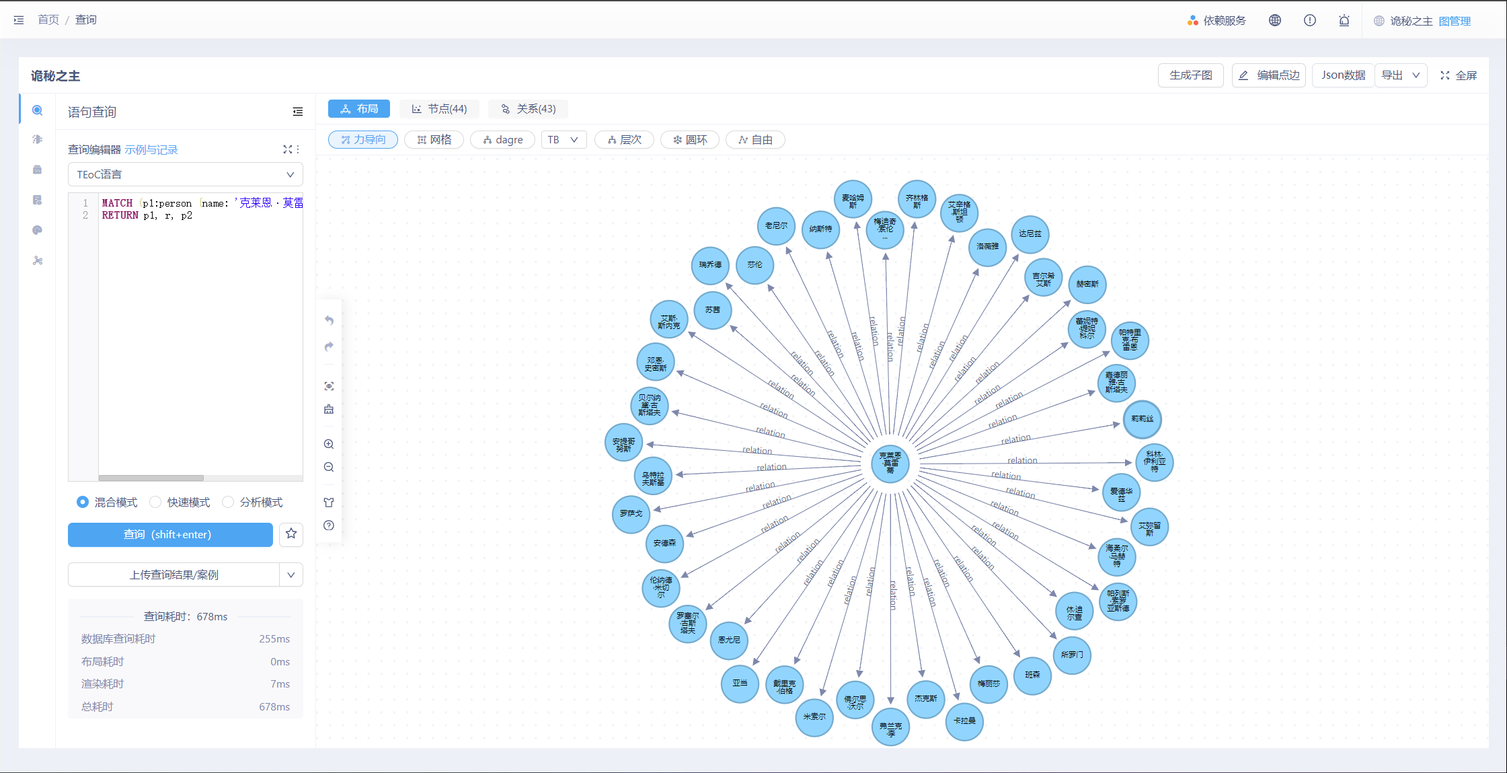The width and height of the screenshot is (1507, 773).
Task: Click the fit-to-view center icon
Action: (x=329, y=386)
